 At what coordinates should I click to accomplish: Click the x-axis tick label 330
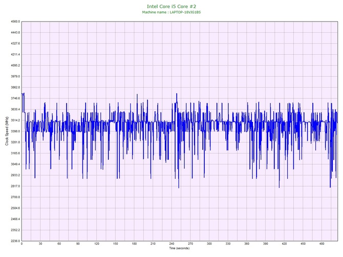click(228, 244)
